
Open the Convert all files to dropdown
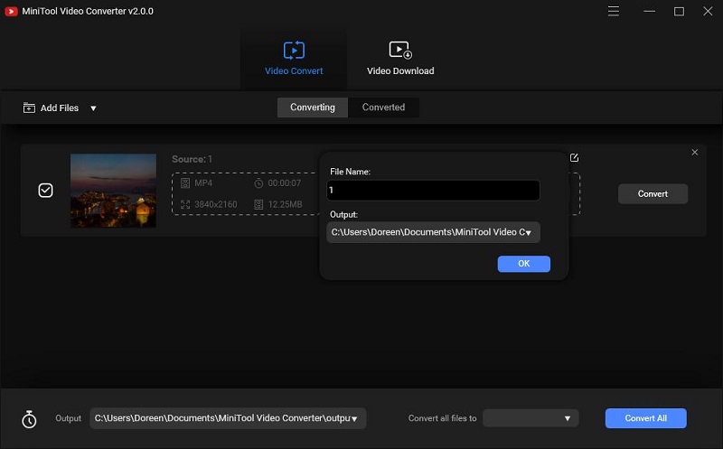coord(531,418)
